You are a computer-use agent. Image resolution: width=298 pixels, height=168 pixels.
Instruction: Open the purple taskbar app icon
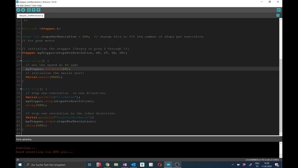pyautogui.click(x=125, y=165)
